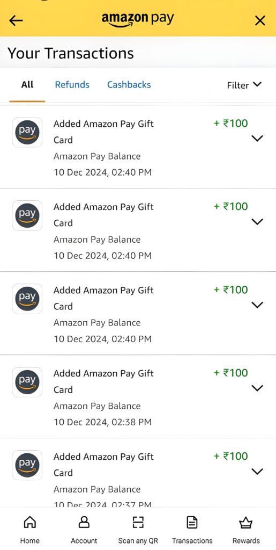The width and height of the screenshot is (276, 550).
Task: Expand the 02:38 PM transaction chevron
Action: coord(257,388)
